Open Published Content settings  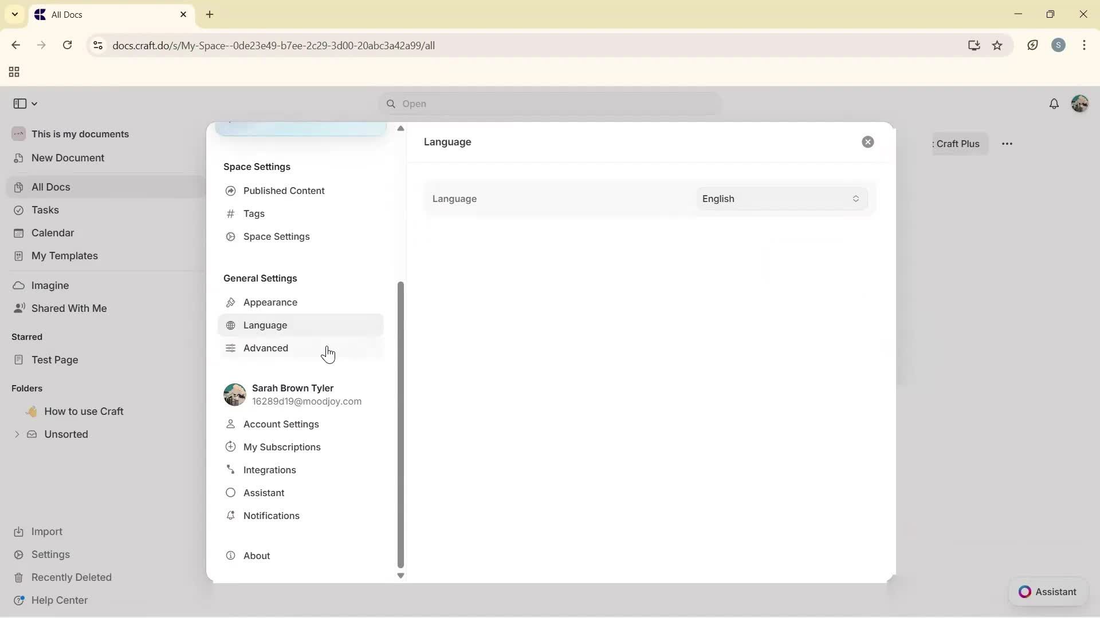(x=282, y=191)
